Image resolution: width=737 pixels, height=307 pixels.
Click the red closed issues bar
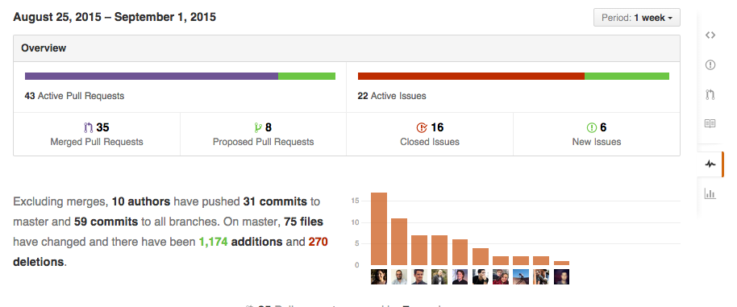point(471,76)
